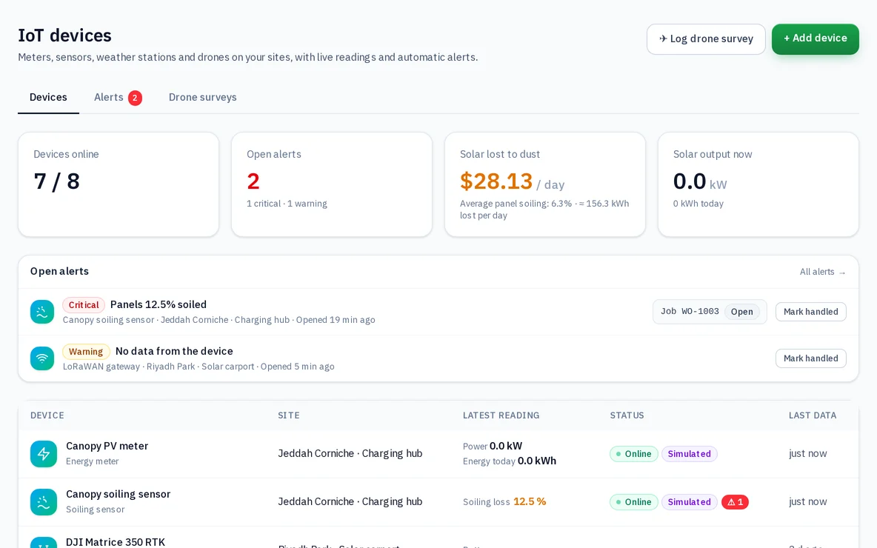Open the All alerts link
877x548 pixels.
(822, 272)
